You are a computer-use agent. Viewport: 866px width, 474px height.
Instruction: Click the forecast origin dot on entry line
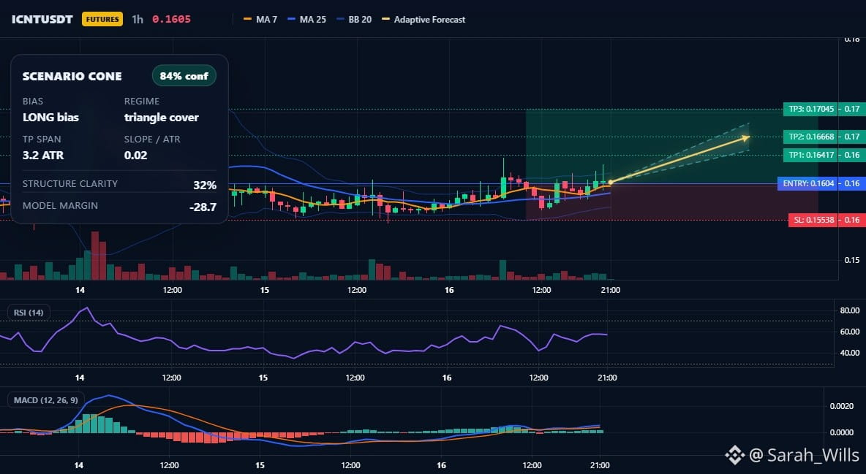tap(610, 182)
